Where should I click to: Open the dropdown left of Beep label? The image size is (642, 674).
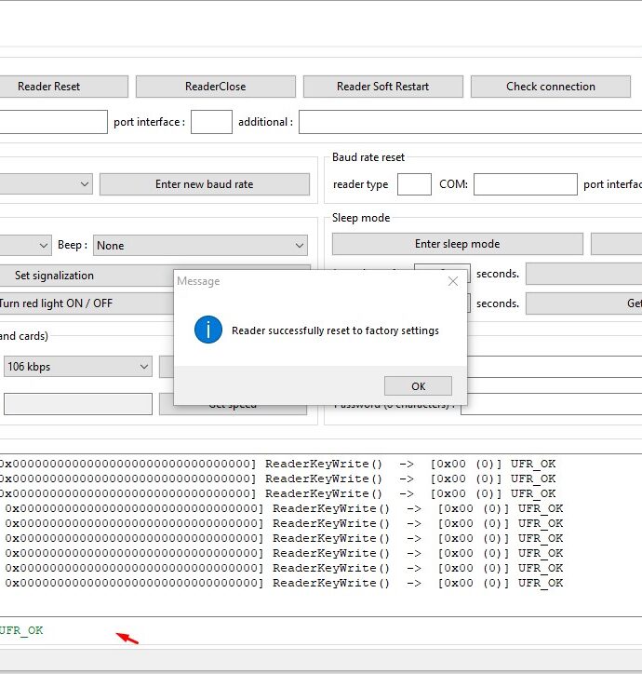tap(25, 246)
